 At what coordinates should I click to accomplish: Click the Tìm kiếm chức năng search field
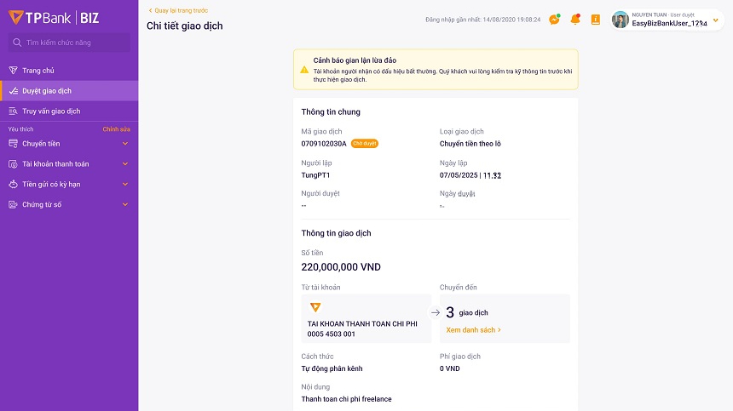pyautogui.click(x=69, y=43)
